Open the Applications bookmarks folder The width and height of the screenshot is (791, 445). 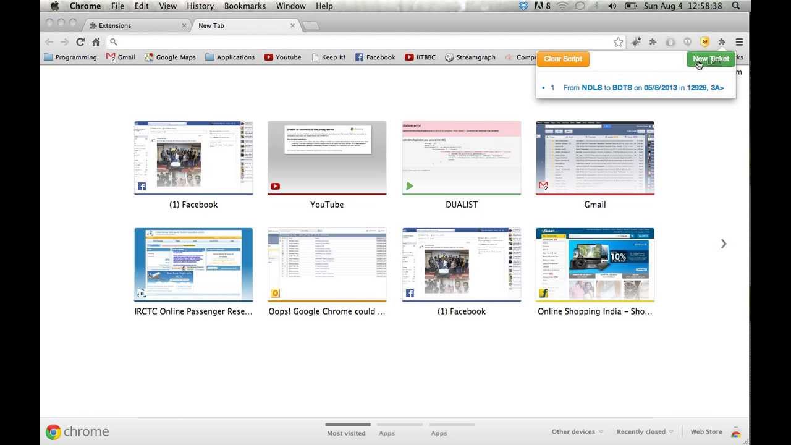point(230,57)
